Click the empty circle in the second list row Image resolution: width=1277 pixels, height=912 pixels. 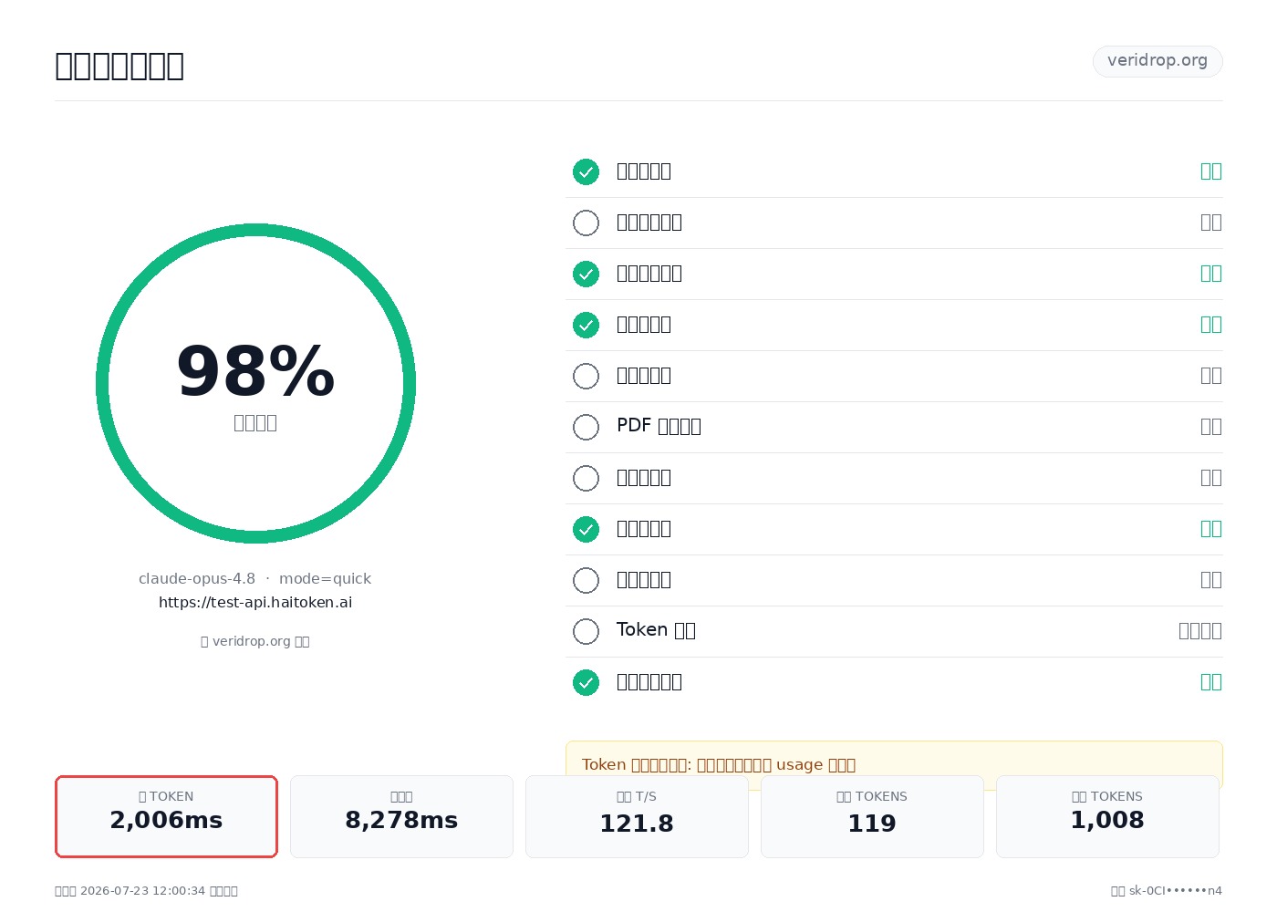click(586, 223)
